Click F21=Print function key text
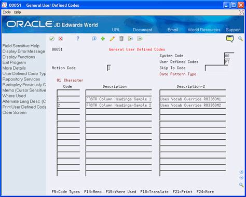Screen dimensions: 246x197 tap(182, 192)
